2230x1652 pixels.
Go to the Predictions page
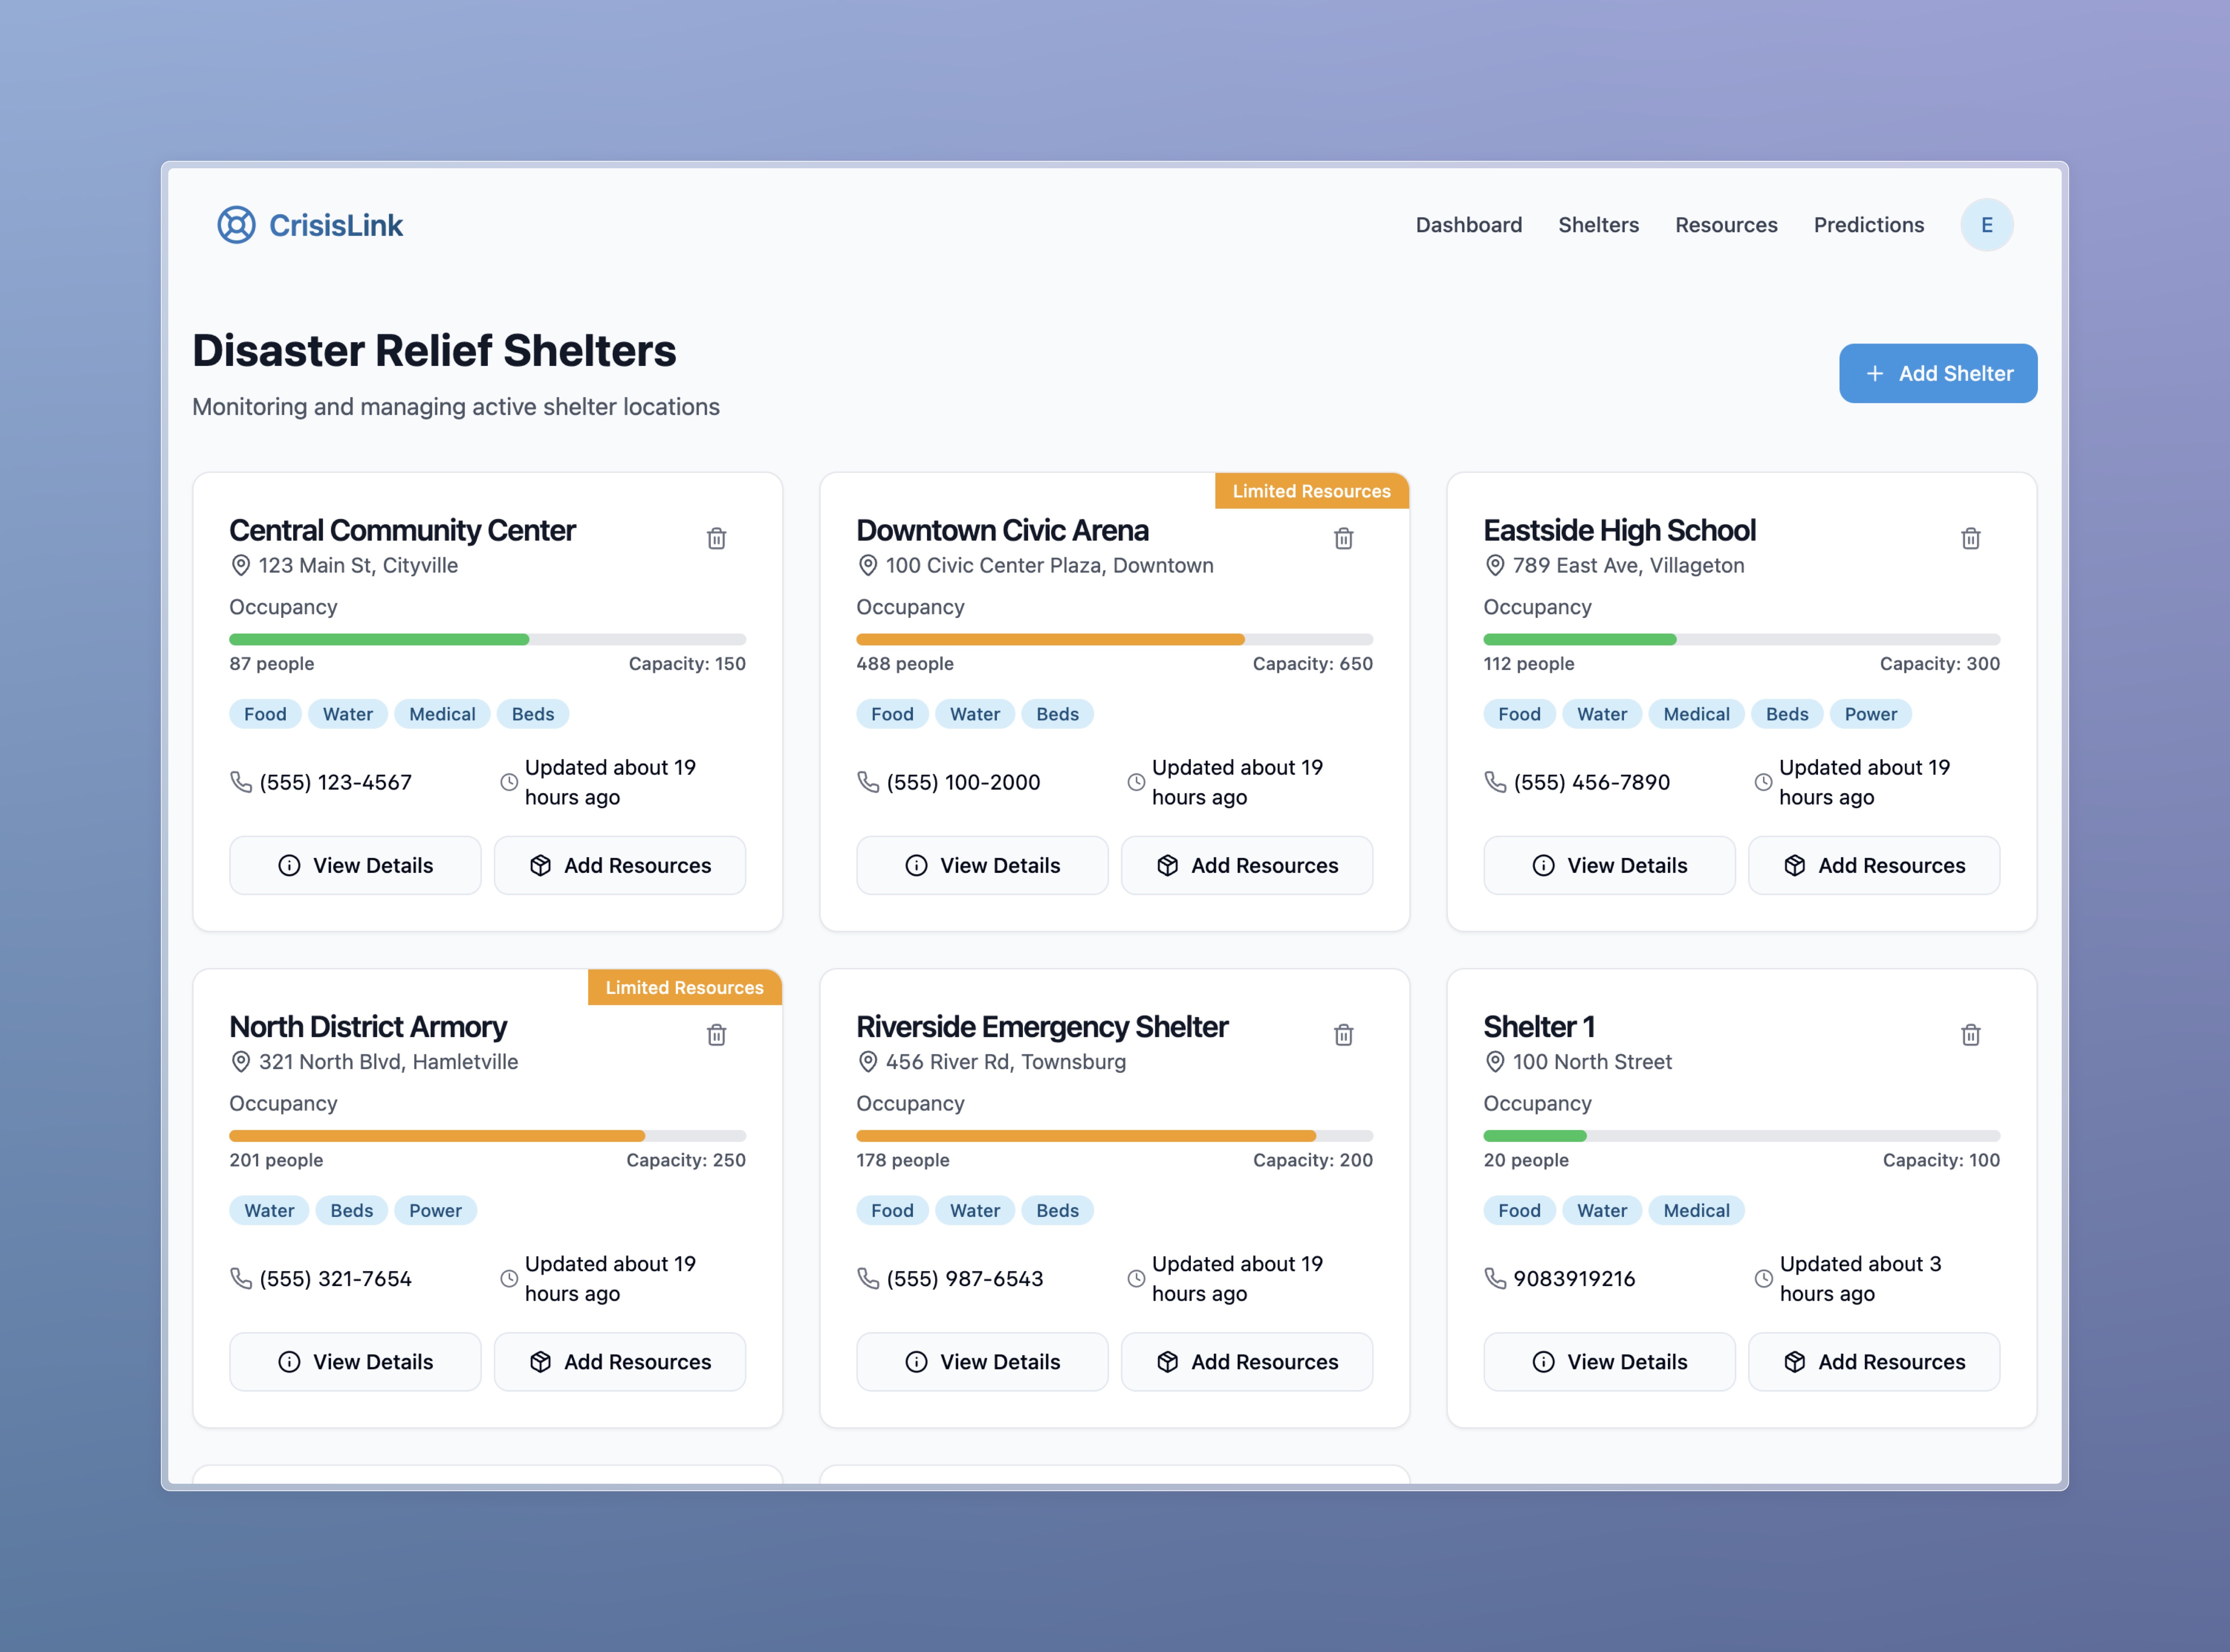[x=1868, y=225]
